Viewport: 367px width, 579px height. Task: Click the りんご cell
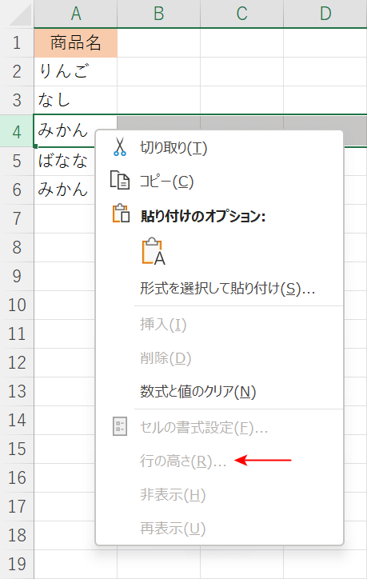click(76, 71)
